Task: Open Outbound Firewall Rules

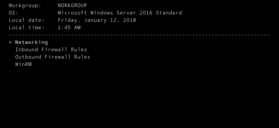Action: tap(53, 57)
